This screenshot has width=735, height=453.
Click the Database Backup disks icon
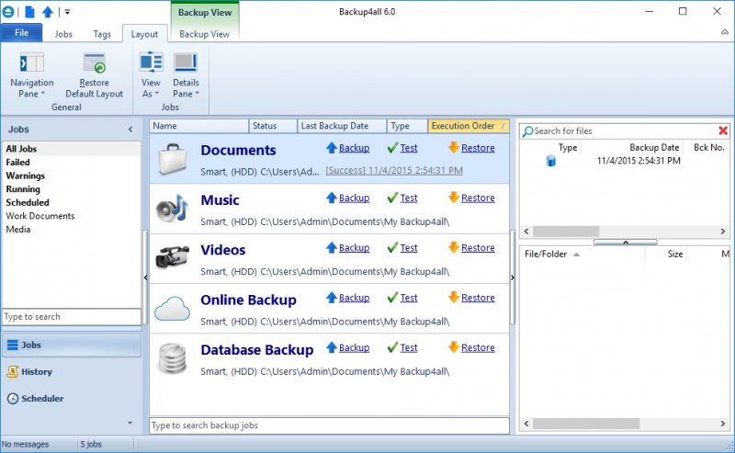(173, 358)
